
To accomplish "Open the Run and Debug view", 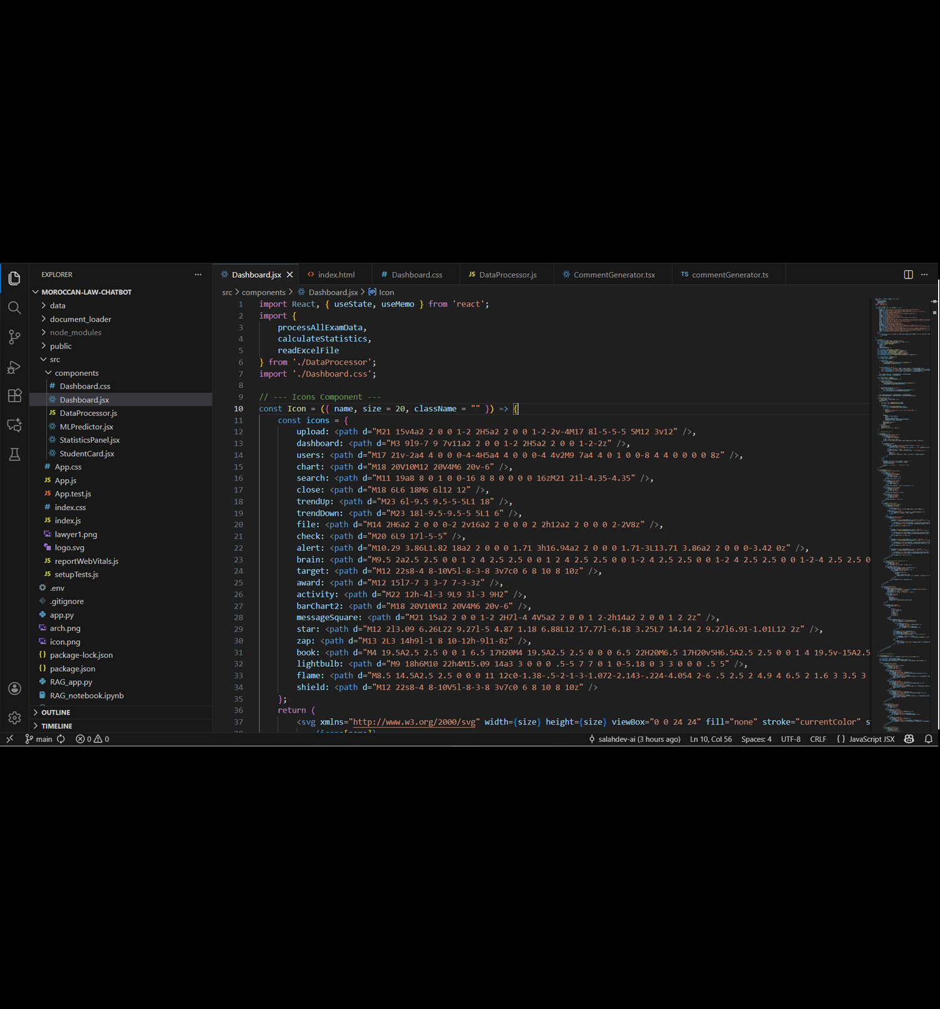I will [x=14, y=367].
